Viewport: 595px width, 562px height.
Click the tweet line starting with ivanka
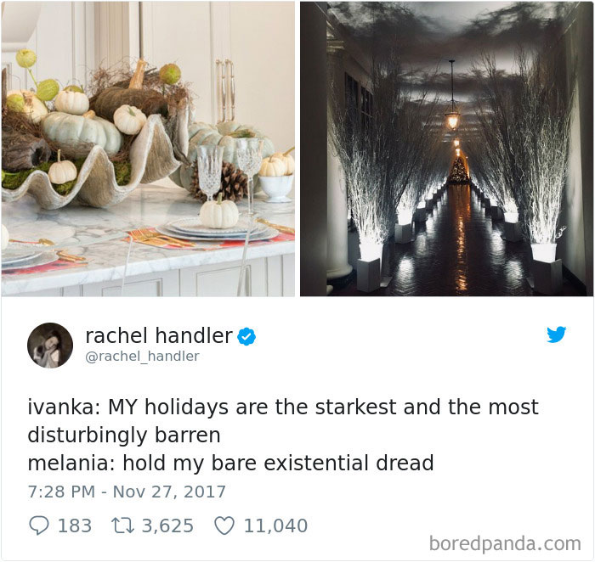tap(283, 407)
